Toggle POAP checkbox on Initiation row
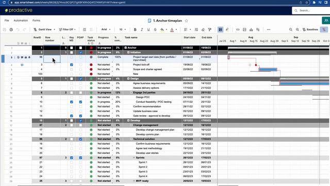The height and width of the screenshot is (186, 330). (80, 53)
